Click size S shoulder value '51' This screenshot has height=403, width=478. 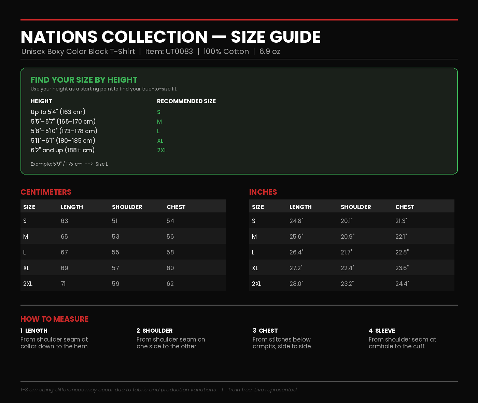click(x=115, y=221)
